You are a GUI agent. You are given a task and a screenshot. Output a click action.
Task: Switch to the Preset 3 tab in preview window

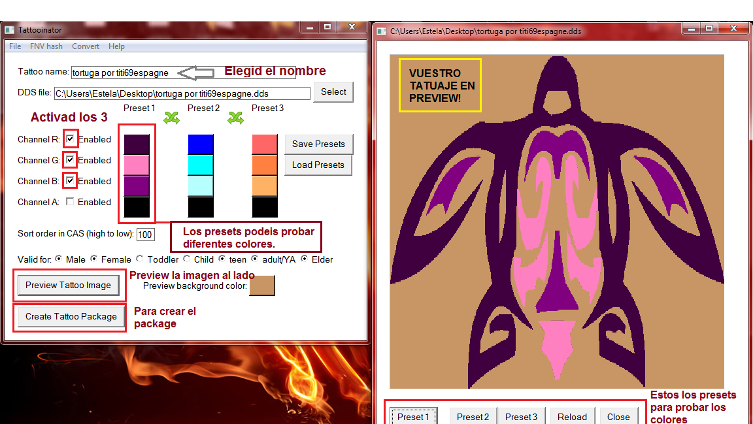tap(521, 416)
